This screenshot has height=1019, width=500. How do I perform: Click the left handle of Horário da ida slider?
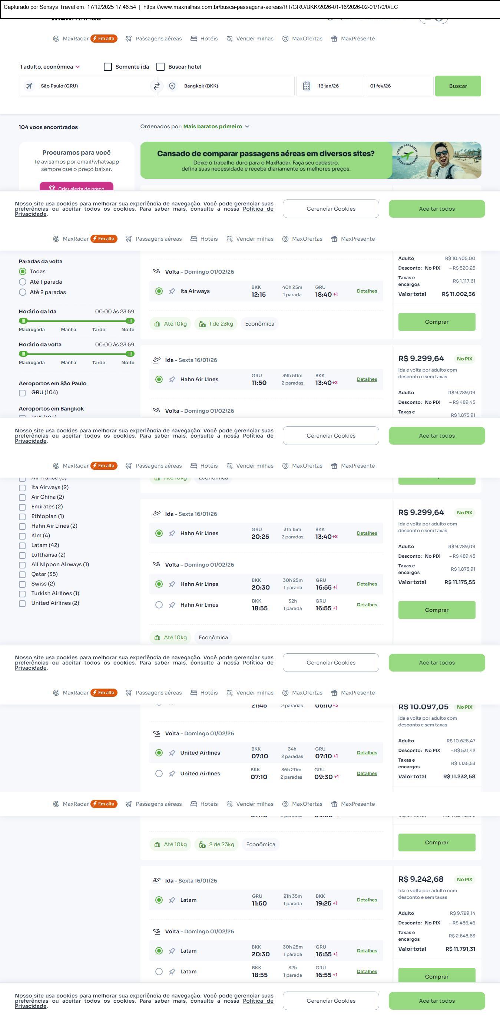pos(23,321)
